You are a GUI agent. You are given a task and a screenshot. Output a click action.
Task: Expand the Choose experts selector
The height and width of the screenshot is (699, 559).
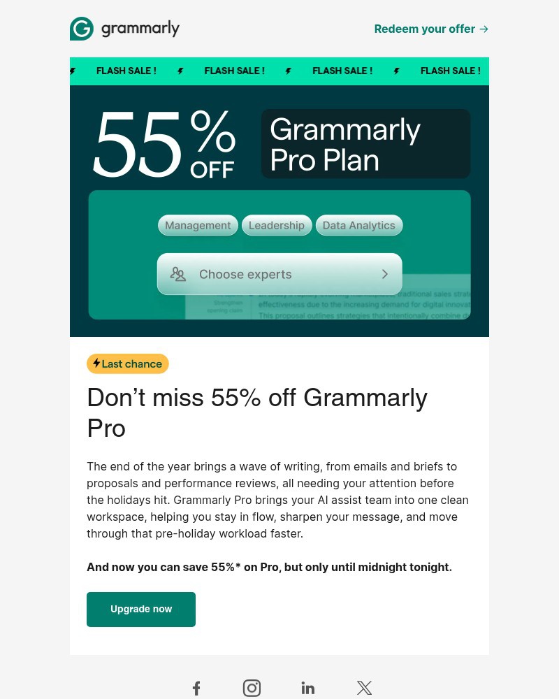pyautogui.click(x=279, y=274)
